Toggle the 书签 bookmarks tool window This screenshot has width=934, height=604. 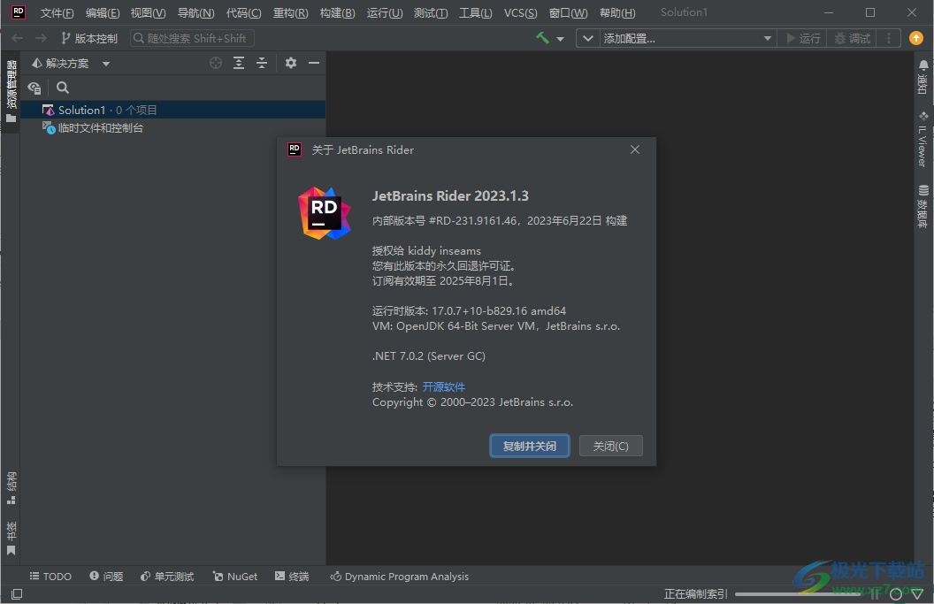[x=11, y=533]
